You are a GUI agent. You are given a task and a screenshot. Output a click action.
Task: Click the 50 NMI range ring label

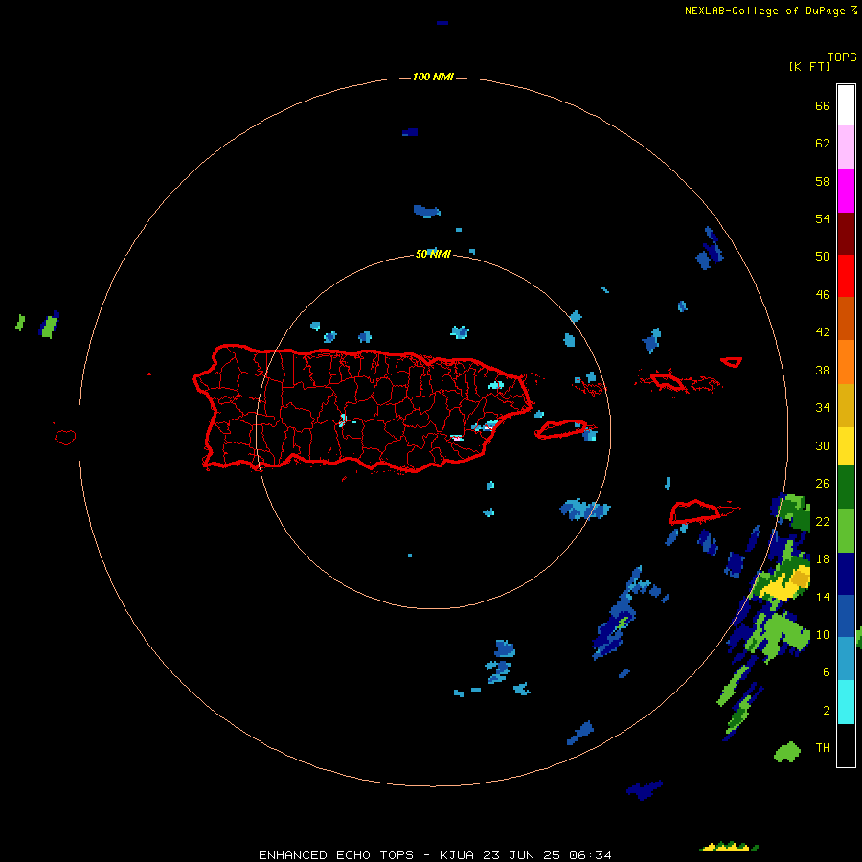433,254
